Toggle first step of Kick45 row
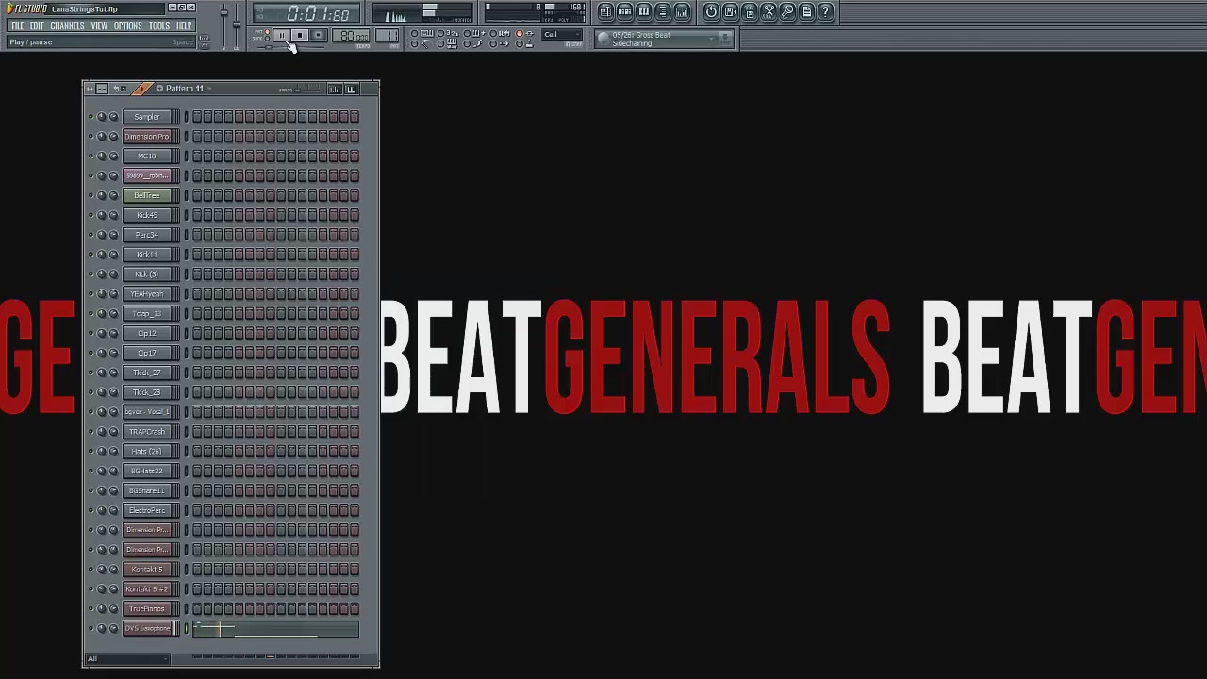Screen dimensions: 1207x679 pos(197,215)
